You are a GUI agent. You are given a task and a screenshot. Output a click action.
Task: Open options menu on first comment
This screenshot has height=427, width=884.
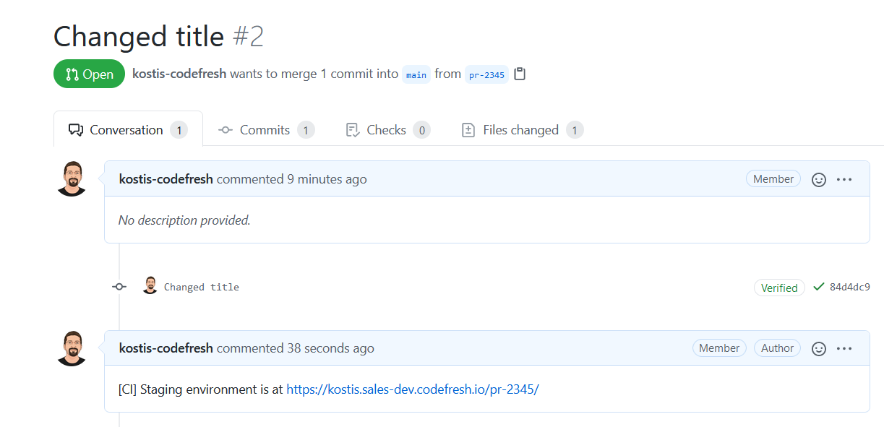(x=844, y=180)
